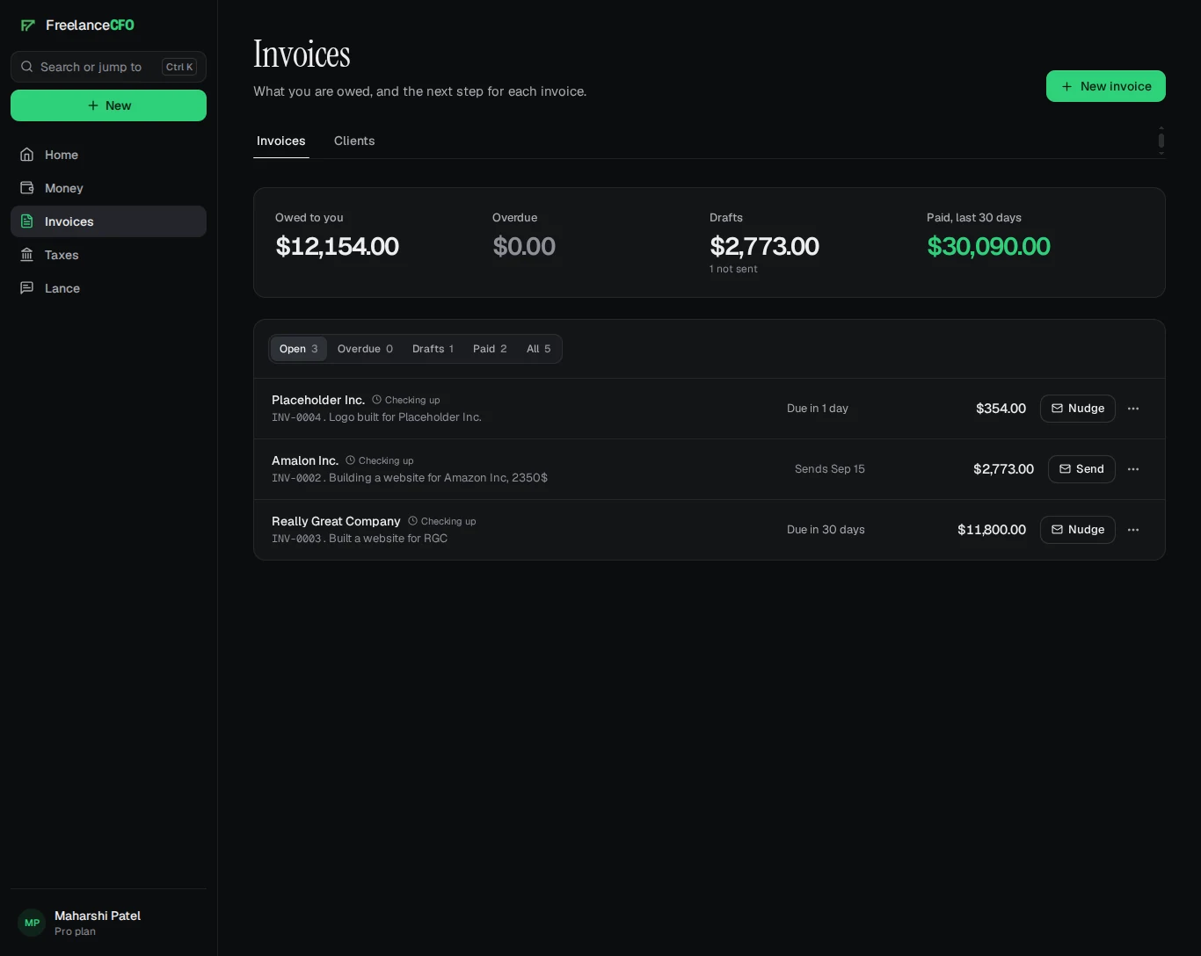Click the green New invoice button
The height and width of the screenshot is (956, 1201).
(1105, 86)
